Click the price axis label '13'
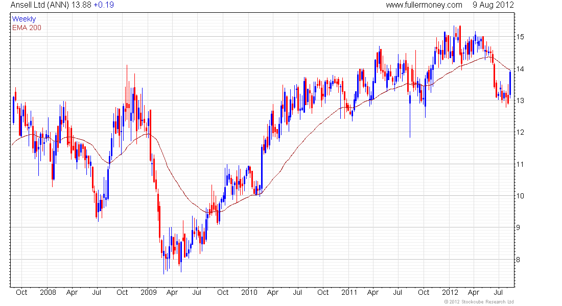This screenshot has width=562, height=306. click(520, 100)
